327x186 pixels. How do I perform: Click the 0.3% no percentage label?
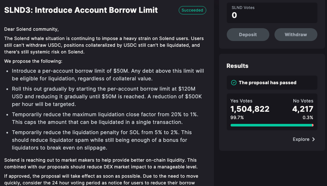(308, 117)
